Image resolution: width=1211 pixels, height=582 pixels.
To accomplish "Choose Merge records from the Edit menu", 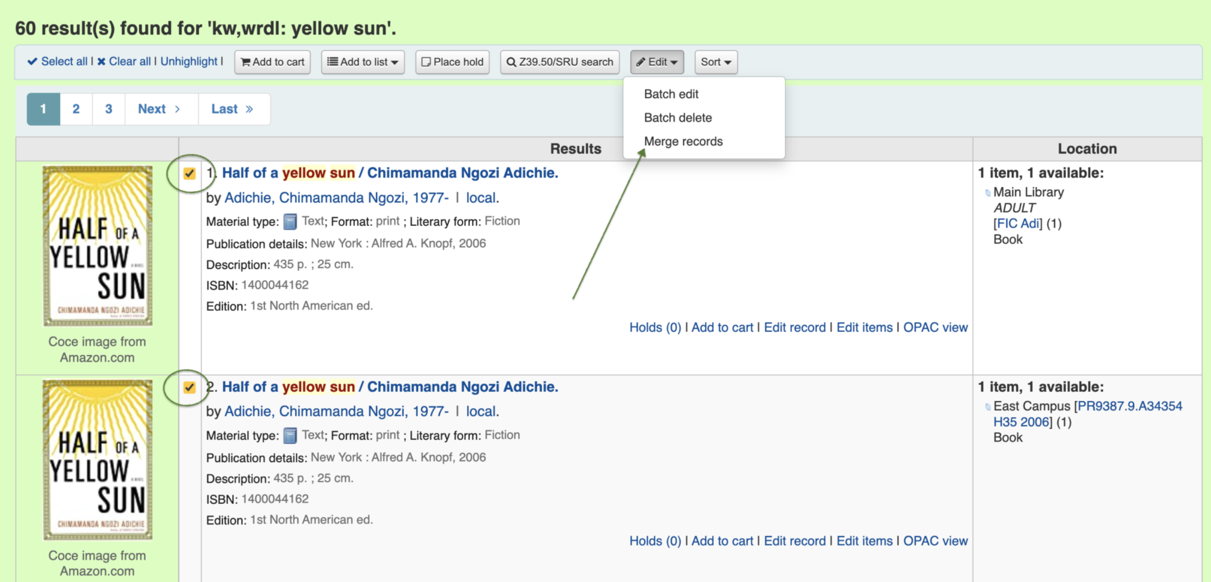I will tap(683, 142).
